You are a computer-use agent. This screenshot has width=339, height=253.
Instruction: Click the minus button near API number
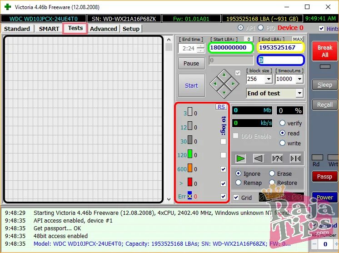pos(314,244)
